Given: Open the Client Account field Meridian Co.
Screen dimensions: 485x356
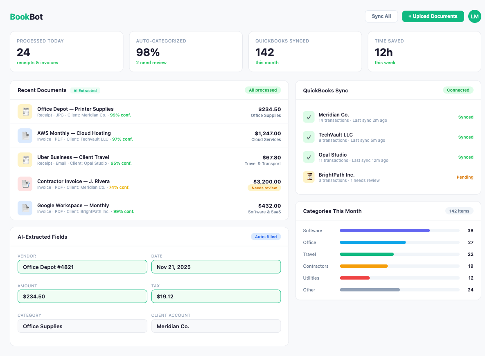Looking at the screenshot, I should (216, 326).
